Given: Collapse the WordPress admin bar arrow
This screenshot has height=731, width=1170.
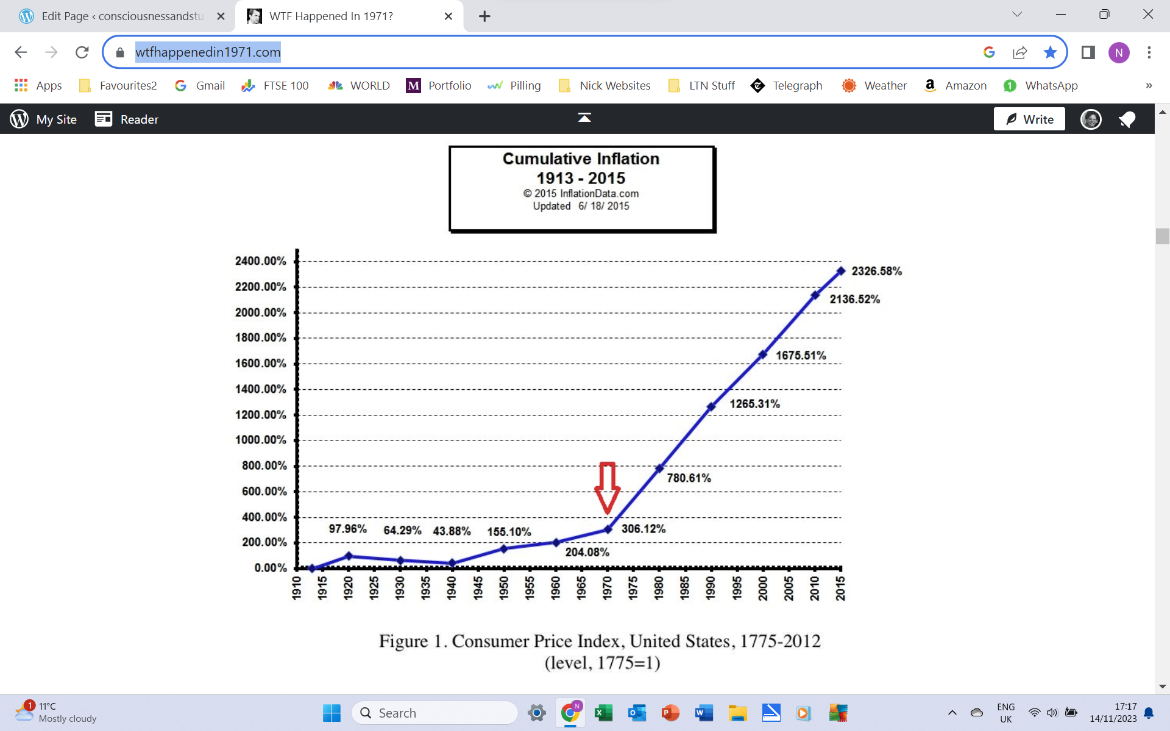Looking at the screenshot, I should (x=584, y=118).
